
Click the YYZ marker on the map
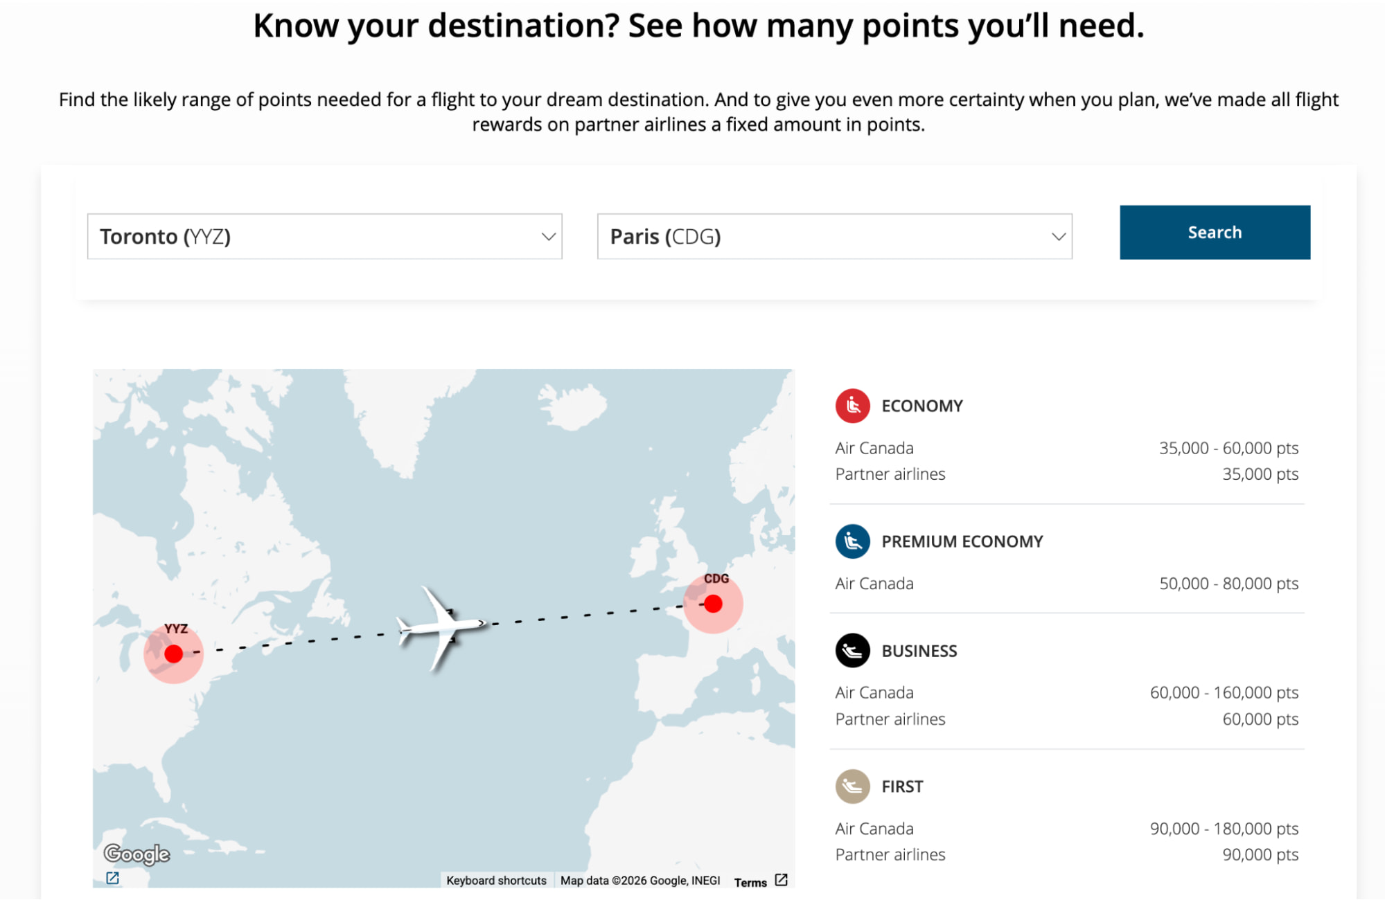coord(174,652)
